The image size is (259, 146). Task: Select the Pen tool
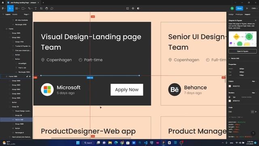click(29, 8)
